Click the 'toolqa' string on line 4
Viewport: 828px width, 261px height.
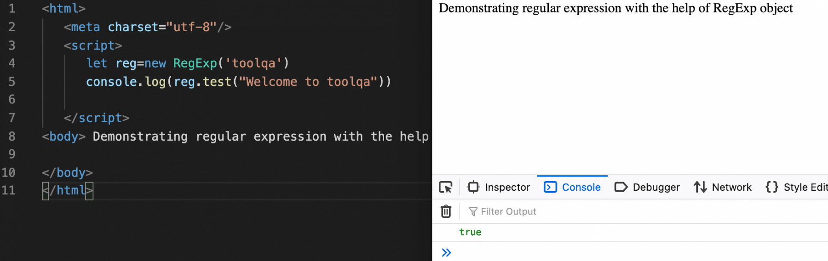(253, 63)
